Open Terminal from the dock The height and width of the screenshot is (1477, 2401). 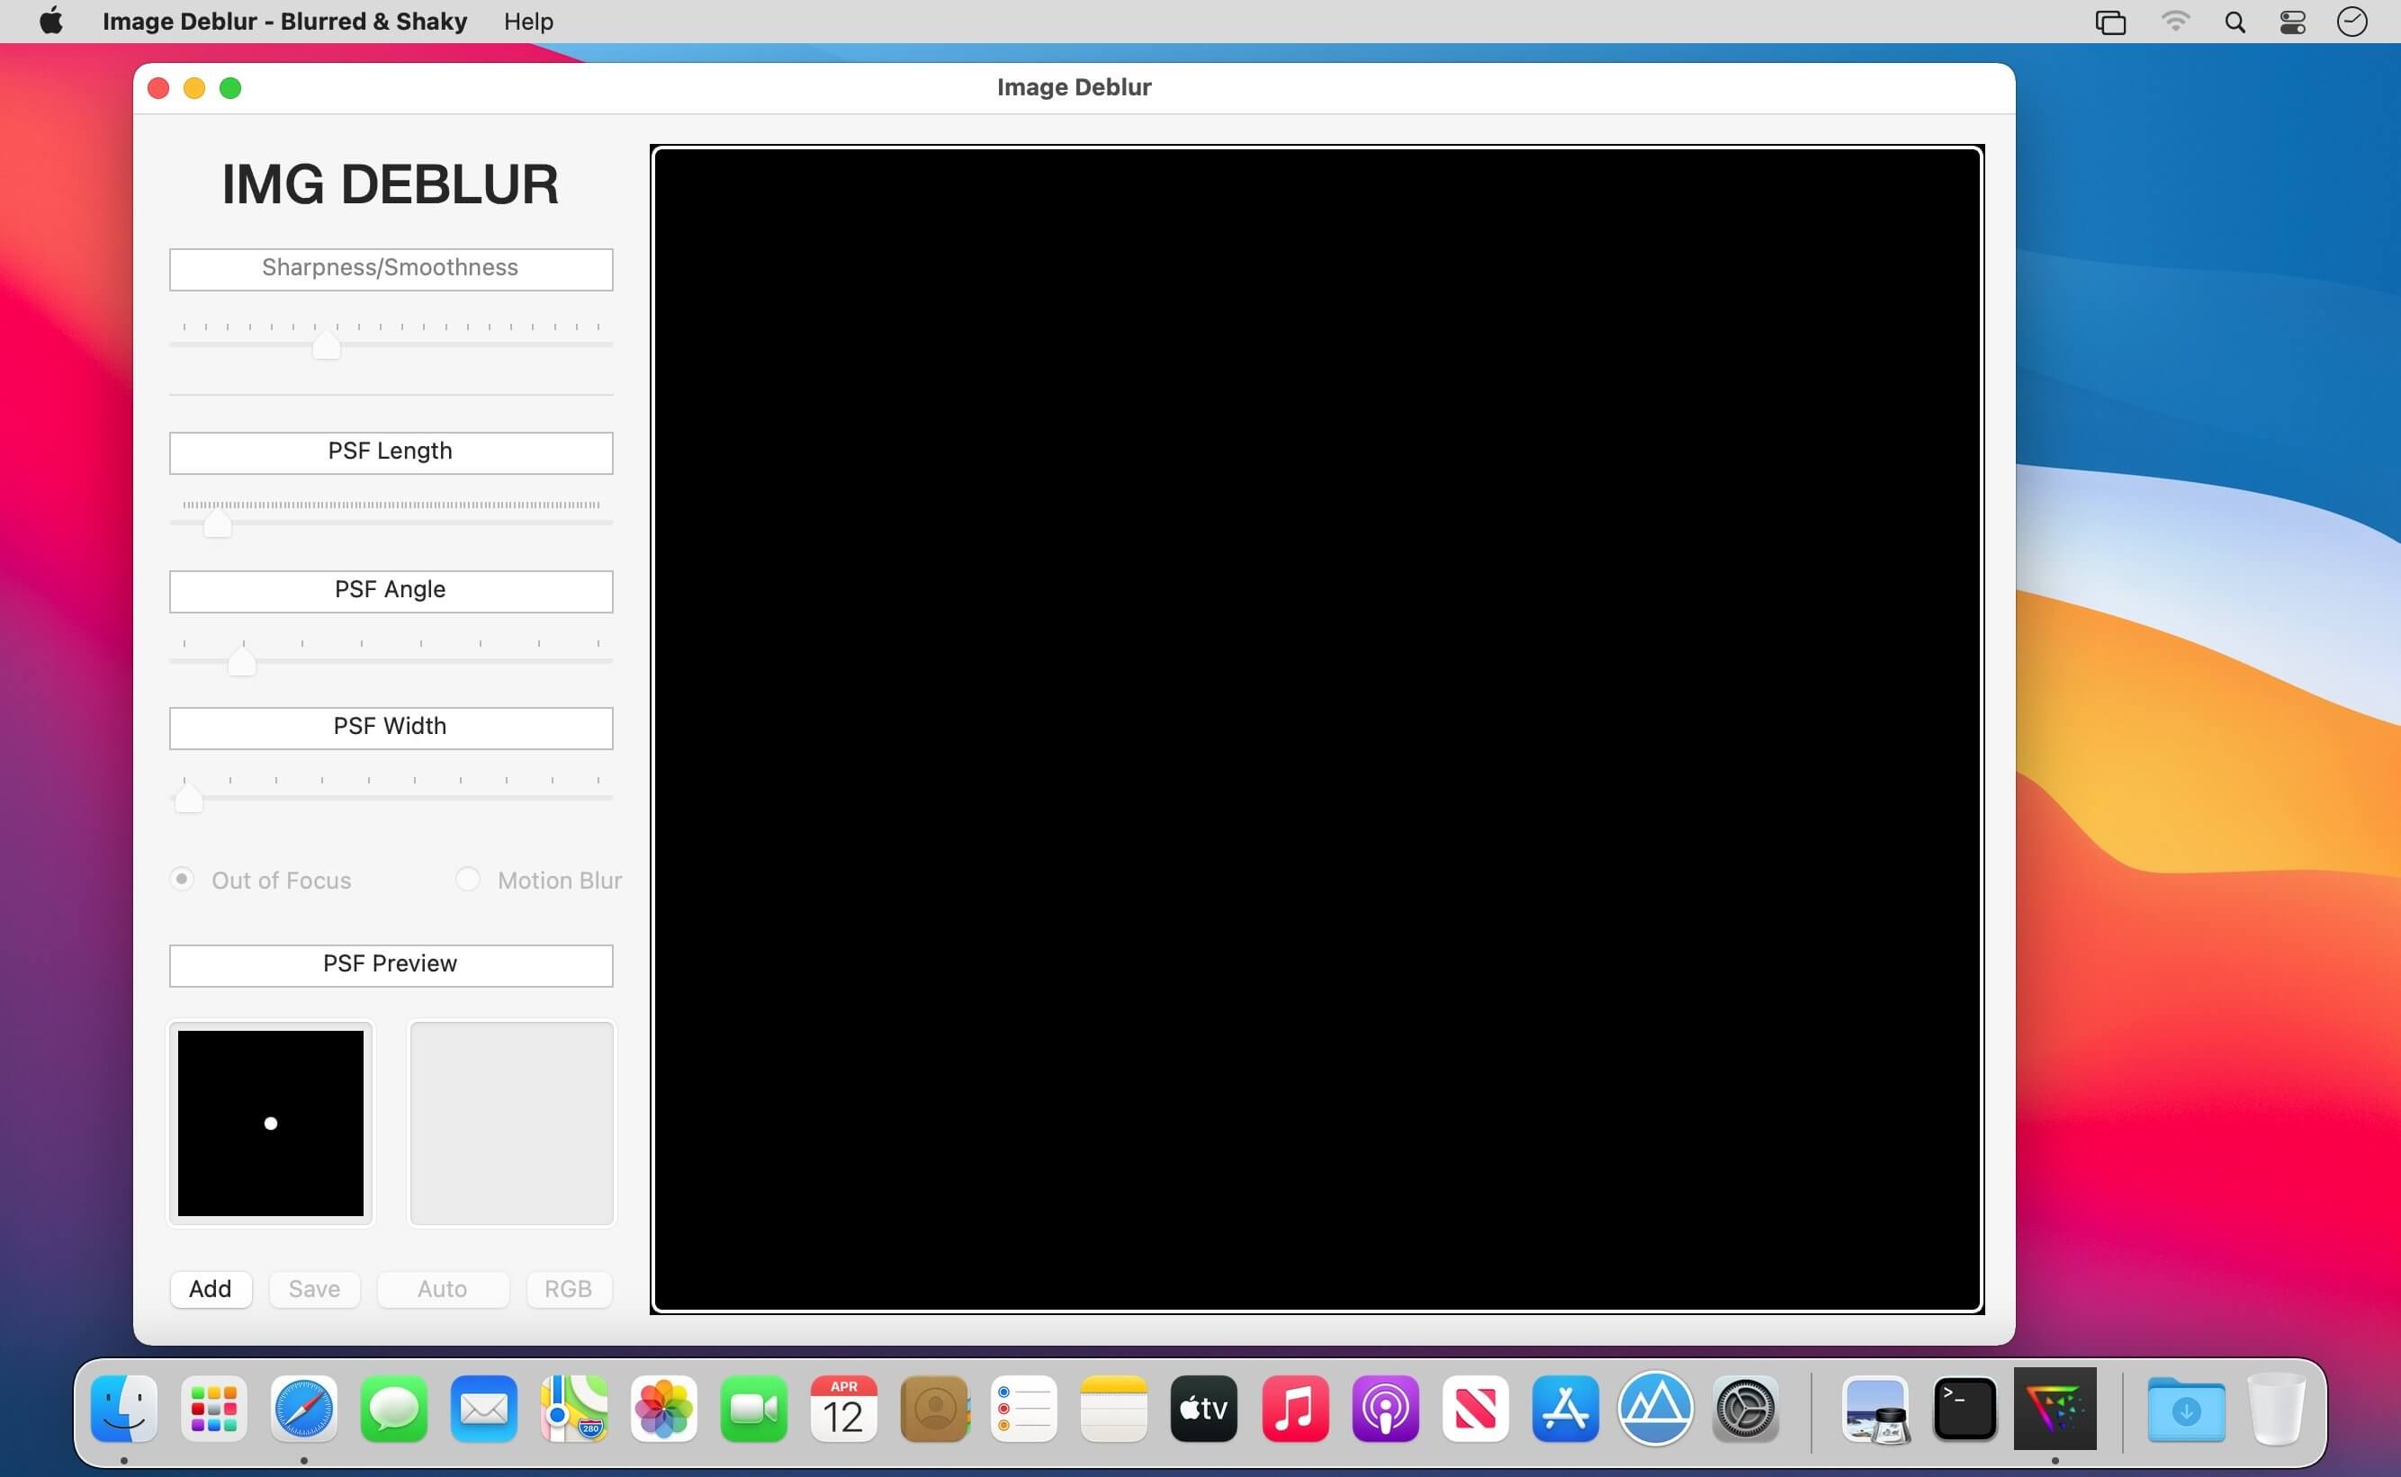[x=1965, y=1409]
